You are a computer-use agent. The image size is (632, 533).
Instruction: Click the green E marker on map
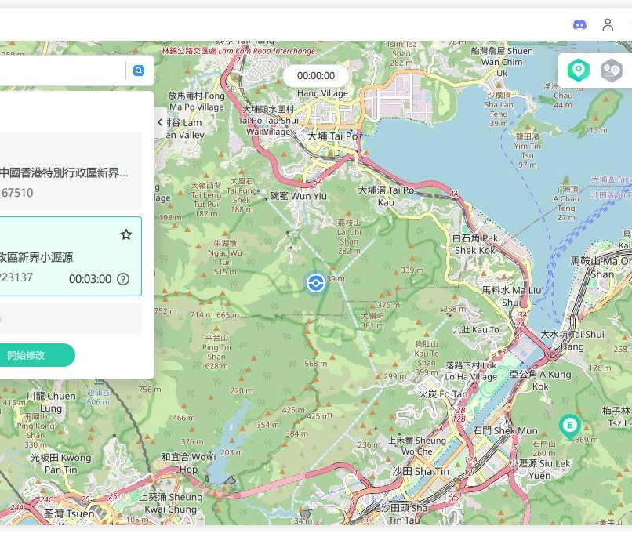(x=569, y=426)
